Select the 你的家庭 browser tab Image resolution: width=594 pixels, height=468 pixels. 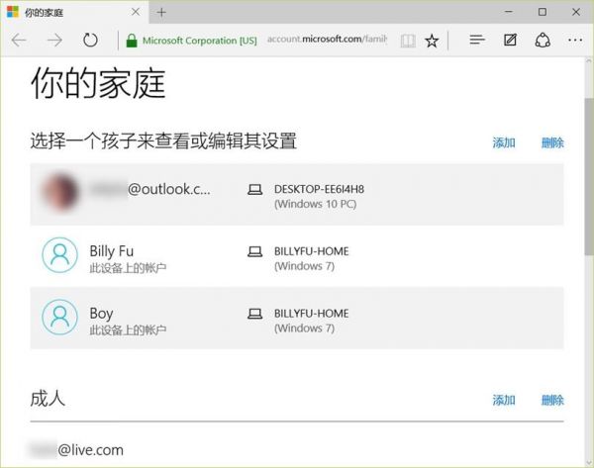coord(75,13)
